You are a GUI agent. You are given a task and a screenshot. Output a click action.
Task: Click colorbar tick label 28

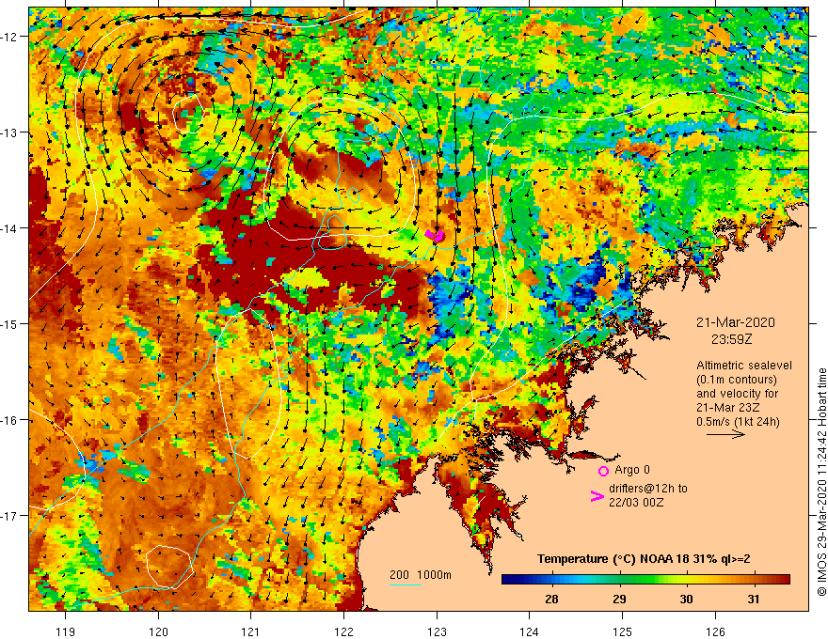point(551,599)
